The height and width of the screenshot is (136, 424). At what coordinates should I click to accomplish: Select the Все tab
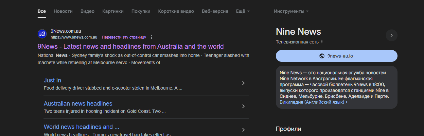coord(42,11)
